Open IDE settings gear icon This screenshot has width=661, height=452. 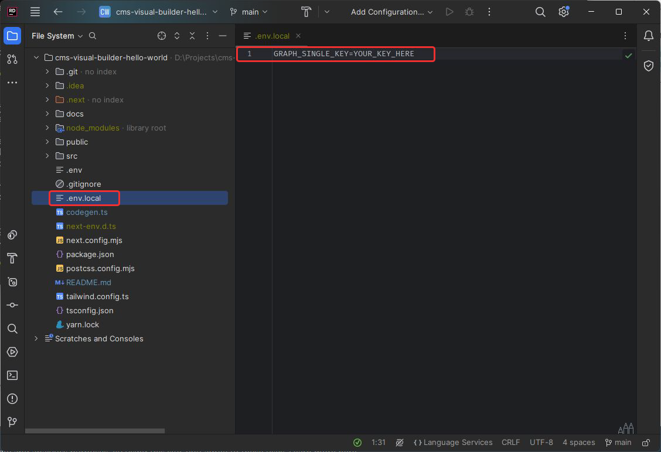tap(564, 12)
